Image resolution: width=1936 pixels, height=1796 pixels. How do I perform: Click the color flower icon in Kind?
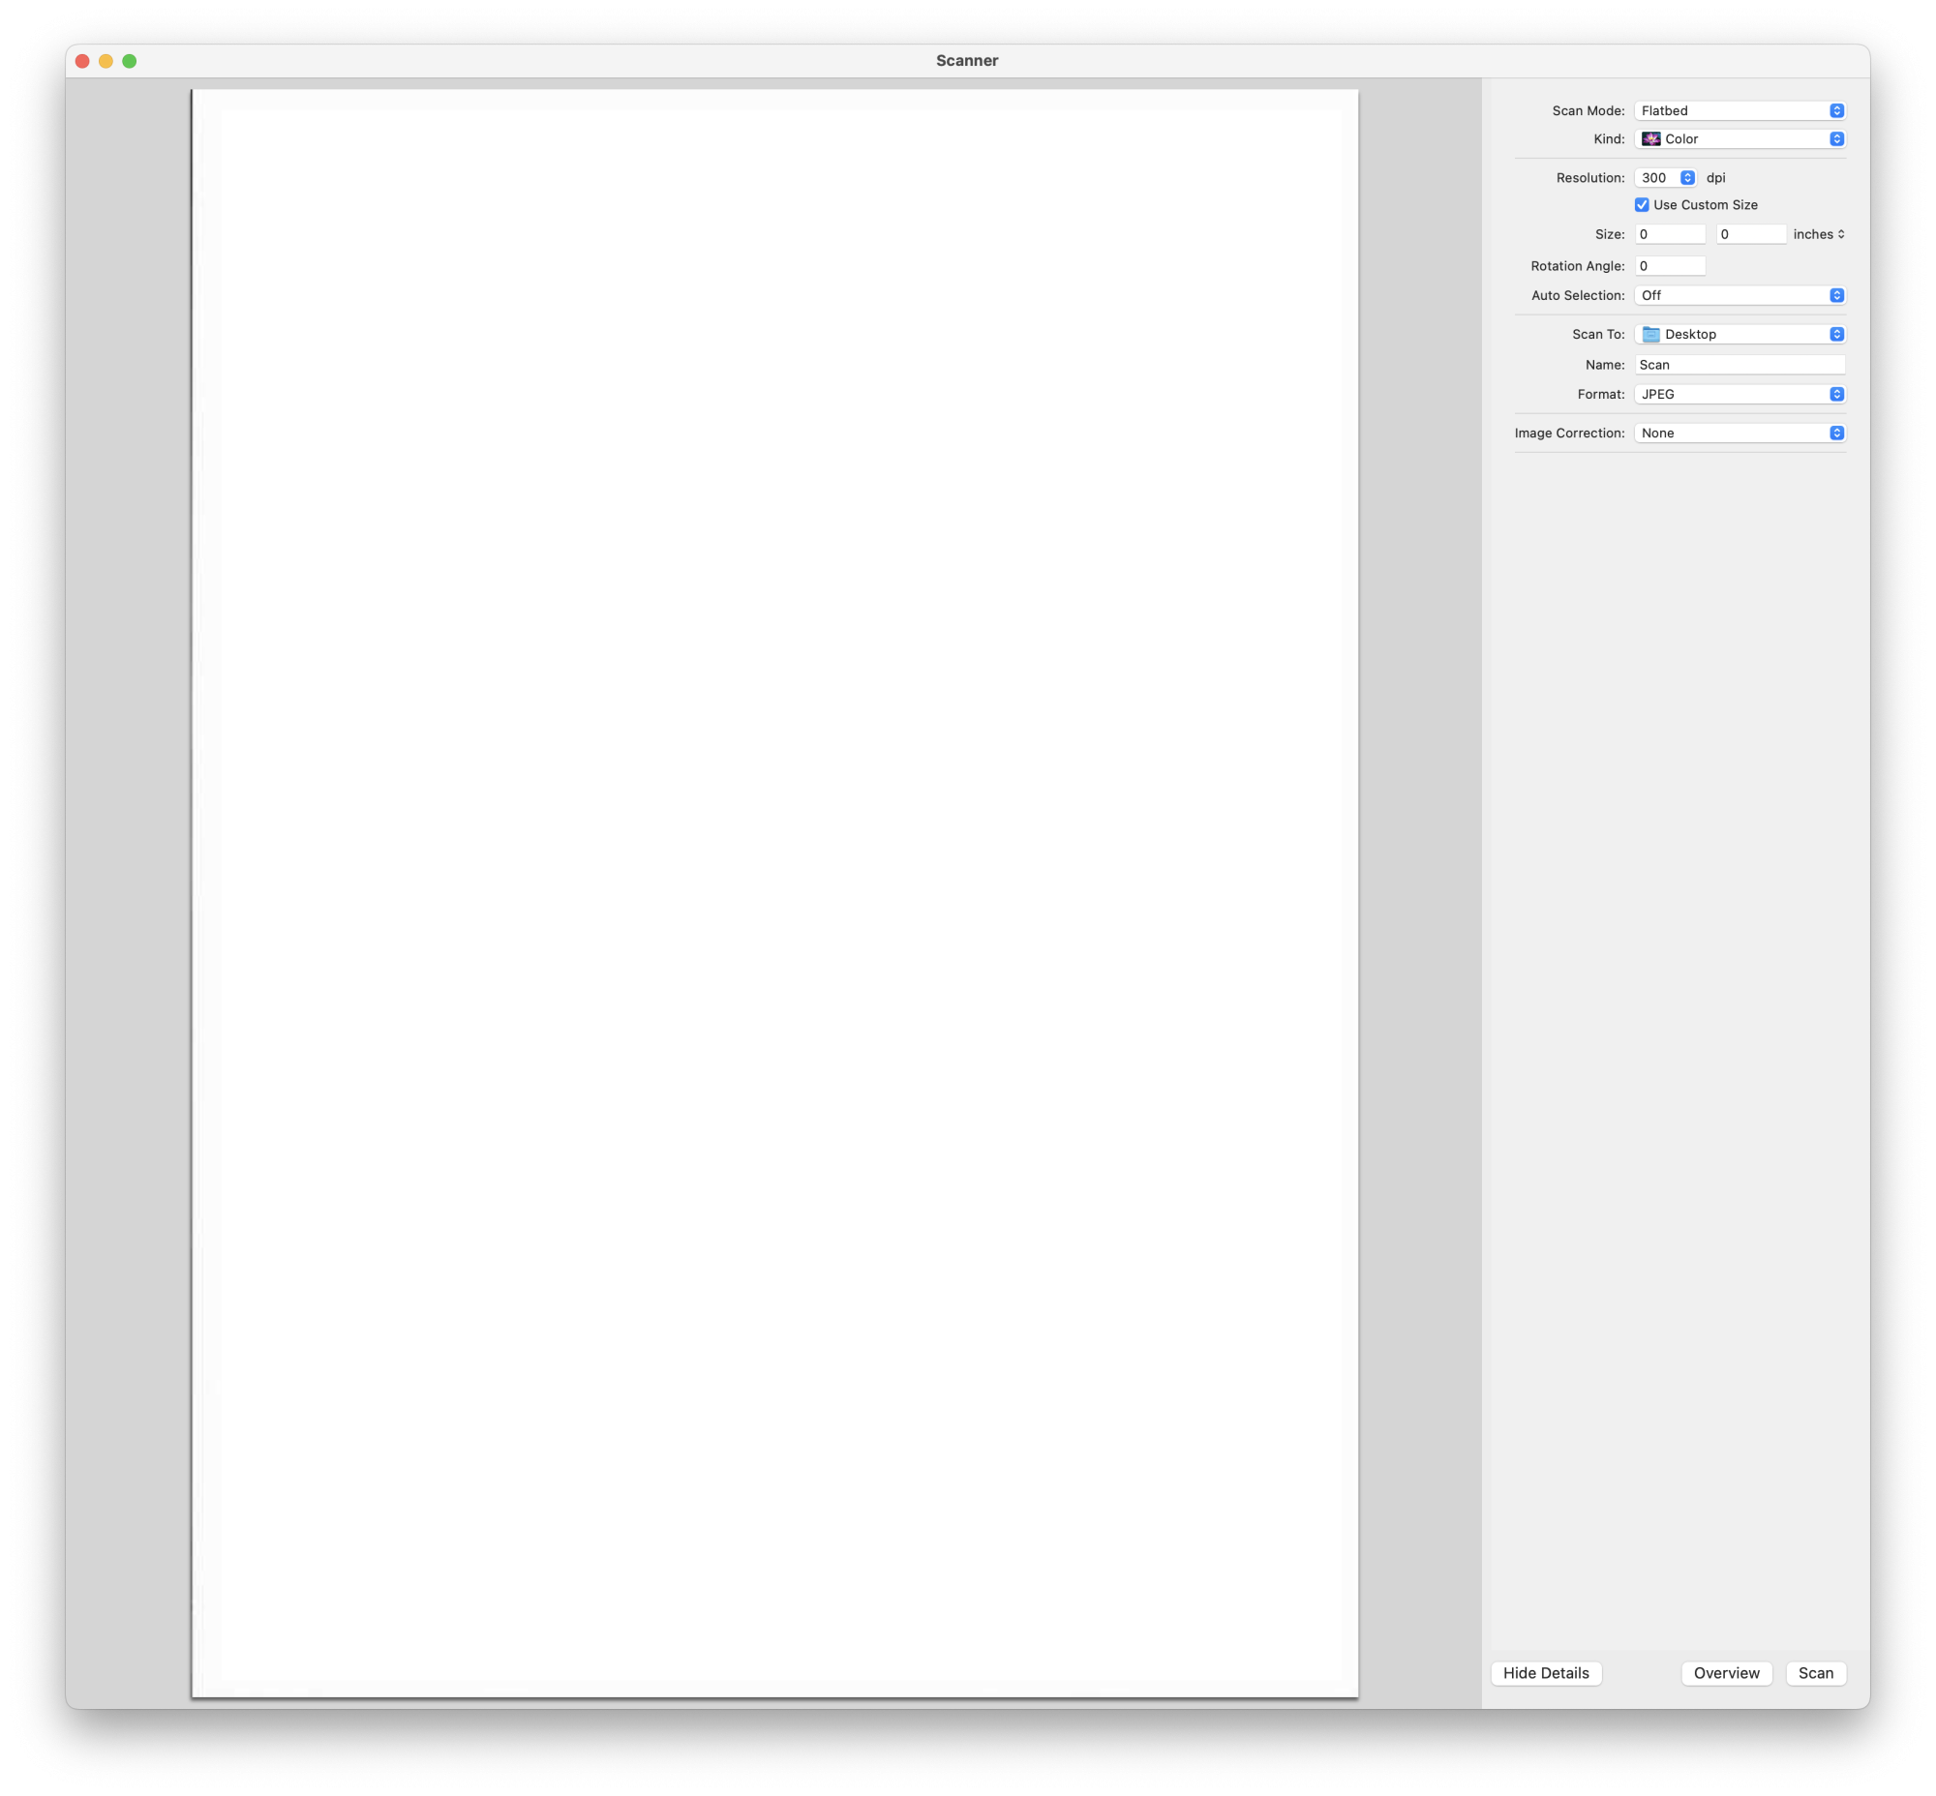tap(1650, 139)
